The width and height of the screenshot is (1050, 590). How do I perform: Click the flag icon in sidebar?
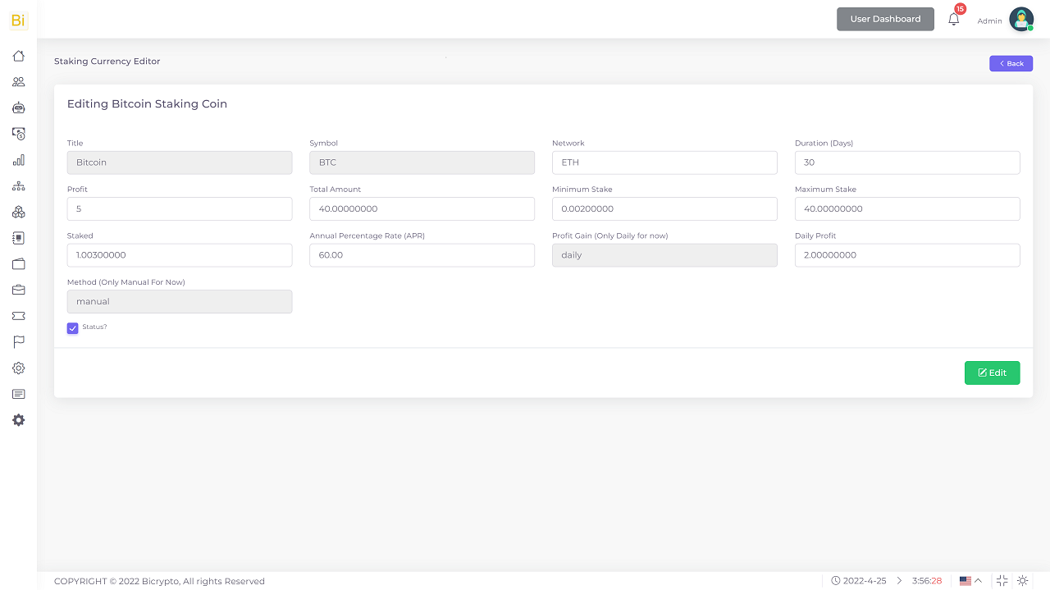18,341
